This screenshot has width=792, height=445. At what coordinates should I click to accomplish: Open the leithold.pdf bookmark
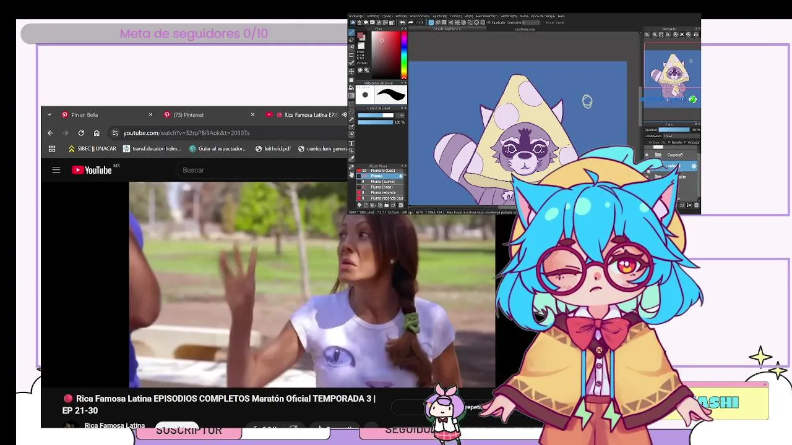click(x=273, y=148)
